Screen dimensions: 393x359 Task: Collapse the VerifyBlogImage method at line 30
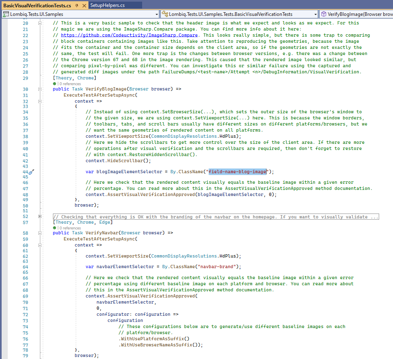coord(40,89)
